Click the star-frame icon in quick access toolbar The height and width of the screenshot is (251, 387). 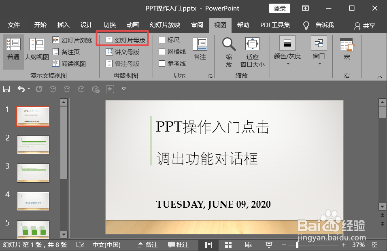click(x=110, y=89)
